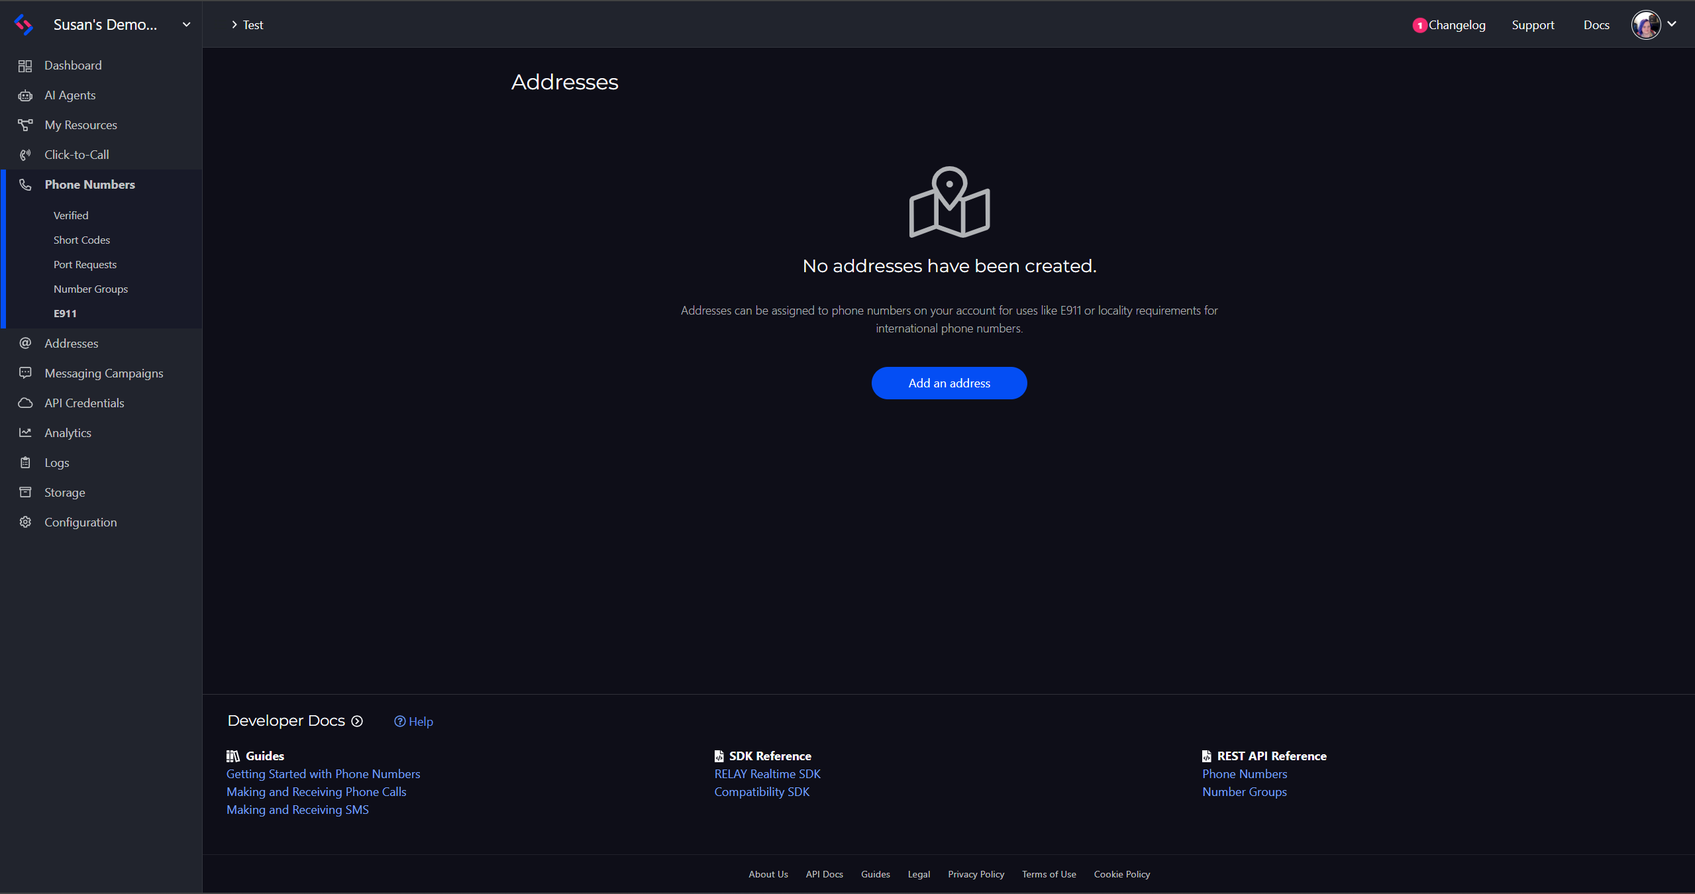Click the Terms of Use footer link

pyautogui.click(x=1049, y=874)
